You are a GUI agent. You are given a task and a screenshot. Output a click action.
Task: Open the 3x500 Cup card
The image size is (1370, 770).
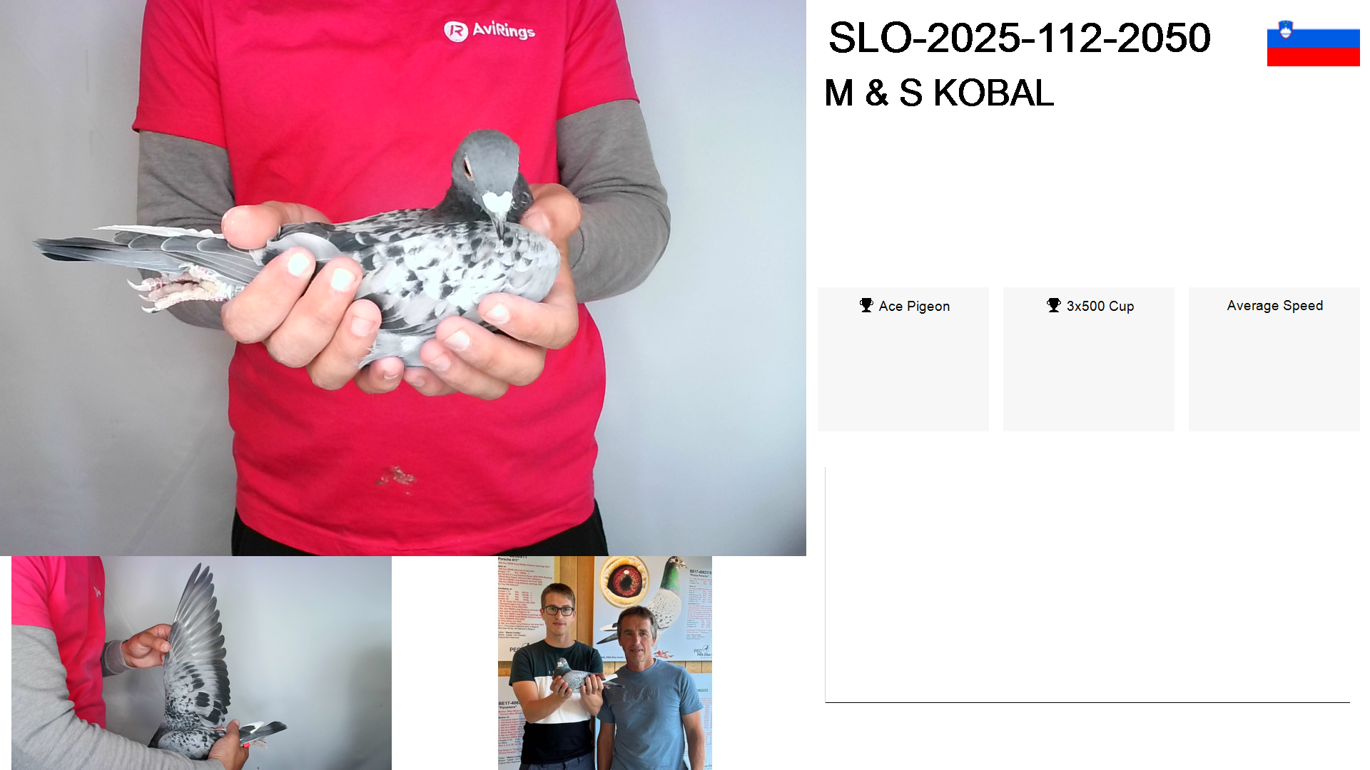click(1089, 359)
